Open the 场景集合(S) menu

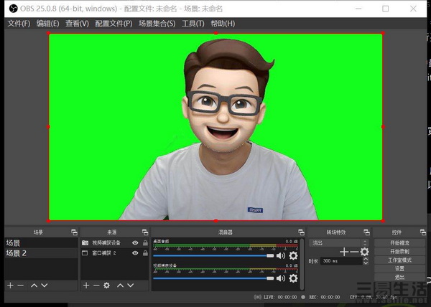click(x=157, y=24)
